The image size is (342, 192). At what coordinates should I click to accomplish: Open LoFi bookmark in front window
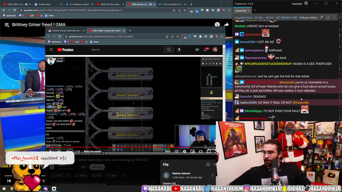coord(75,42)
